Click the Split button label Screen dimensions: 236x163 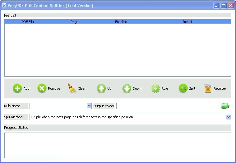pyautogui.click(x=192, y=88)
